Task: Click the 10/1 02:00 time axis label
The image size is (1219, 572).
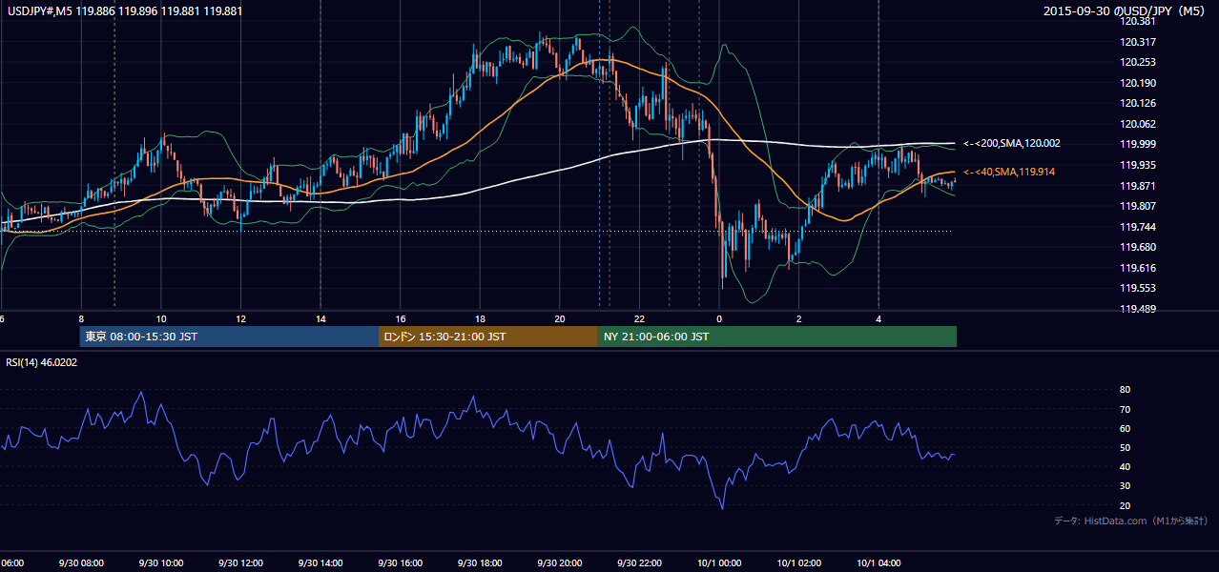Action: (x=798, y=563)
